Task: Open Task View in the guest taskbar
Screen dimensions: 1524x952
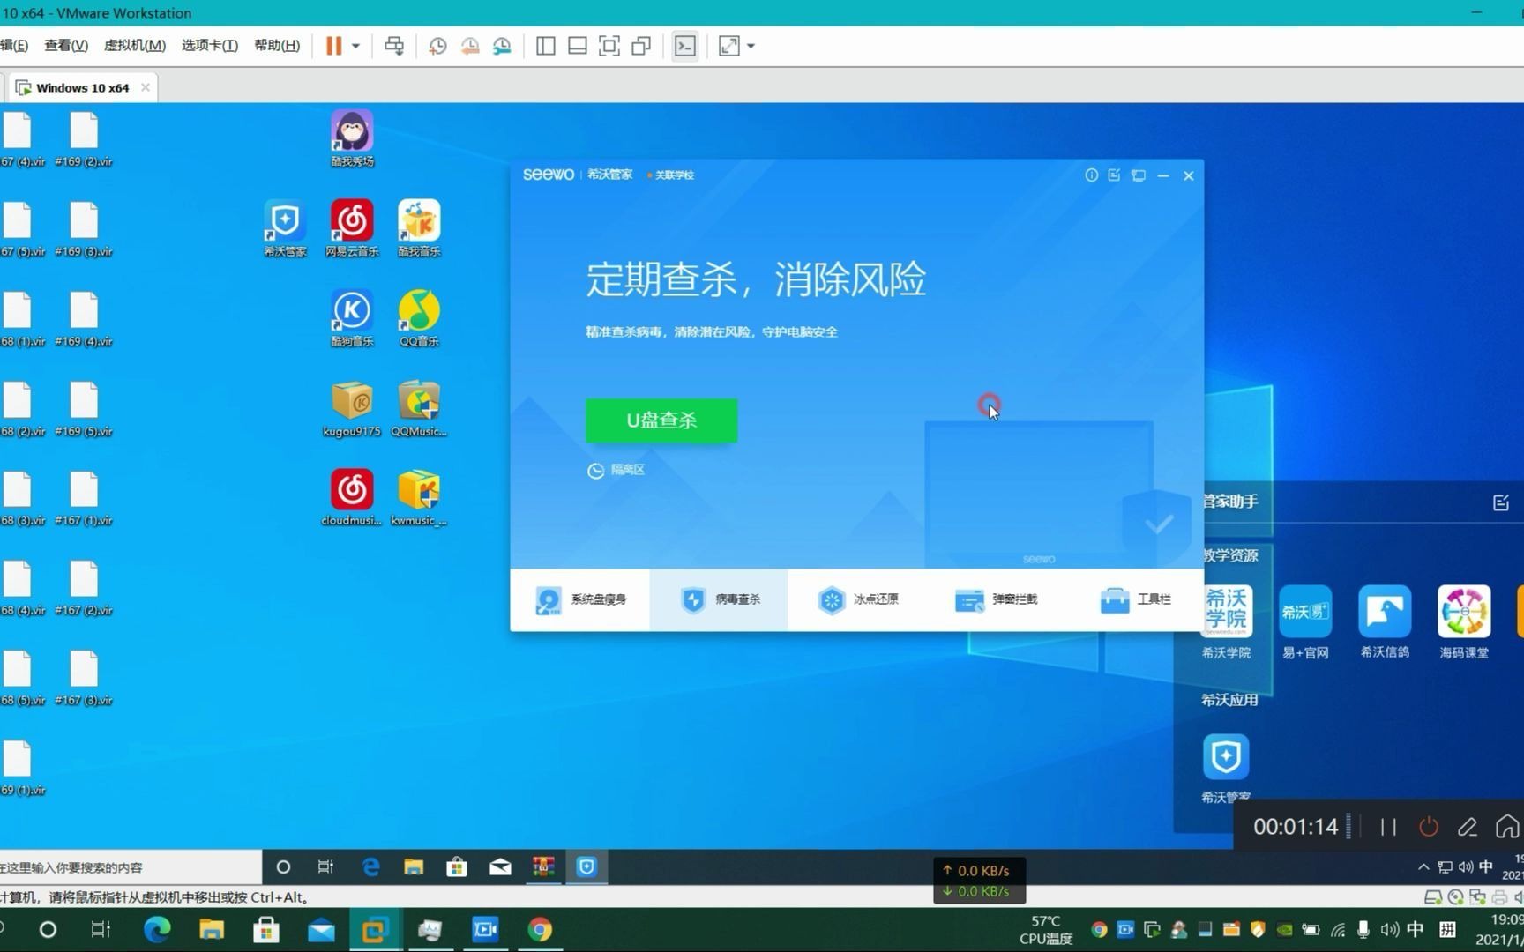Action: [x=325, y=867]
